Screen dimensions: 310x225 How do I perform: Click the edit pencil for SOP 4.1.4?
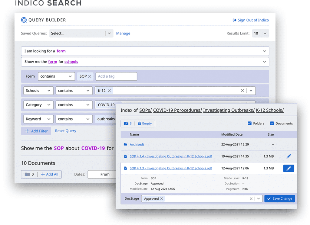(x=288, y=156)
